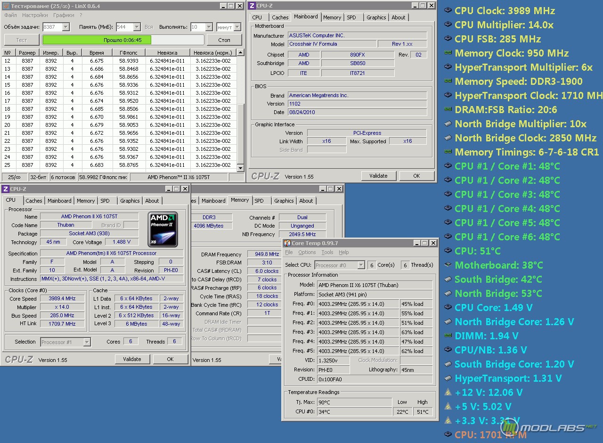Click the North Bridge Multiplier chip icon
Screen dimensions: 603x443
tap(448, 124)
